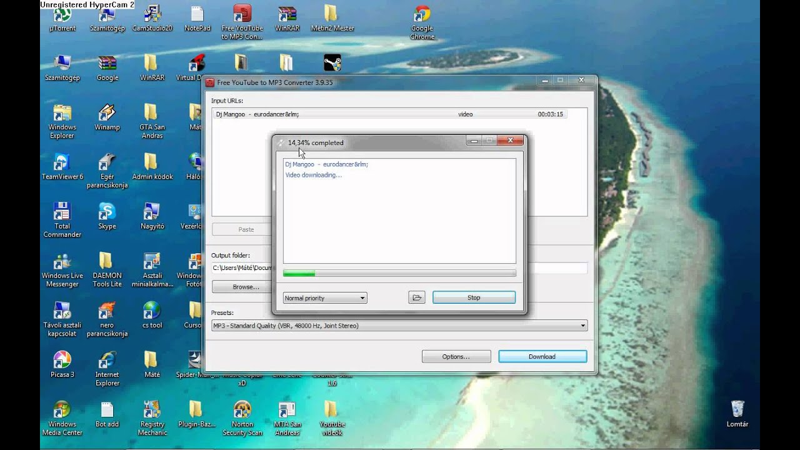This screenshot has width=800, height=450.
Task: Open the nero parancsikonja shortcut
Action: 107,319
